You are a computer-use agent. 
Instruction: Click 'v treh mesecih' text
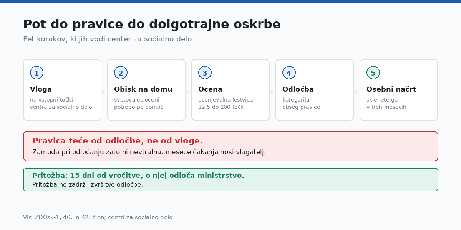pyautogui.click(x=386, y=107)
